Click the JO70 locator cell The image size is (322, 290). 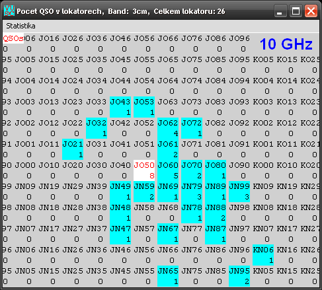tap(192, 170)
